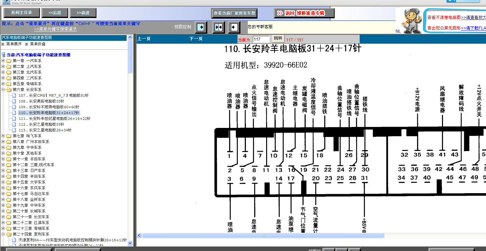The height and width of the screenshot is (251, 486).
Task: Expand 第五章 奇瑞车系 tree node
Action: pos(3,84)
